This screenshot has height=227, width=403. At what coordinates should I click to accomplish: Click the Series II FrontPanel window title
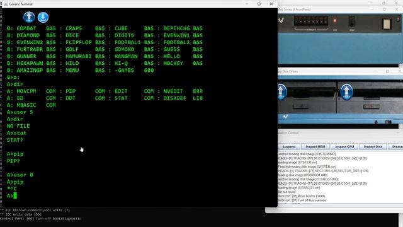coord(294,9)
